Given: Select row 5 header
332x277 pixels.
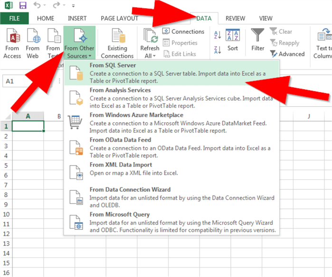Looking at the screenshot, I should tap(6, 166).
